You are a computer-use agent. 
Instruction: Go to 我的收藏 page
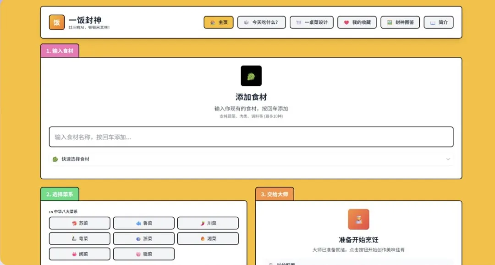[357, 22]
